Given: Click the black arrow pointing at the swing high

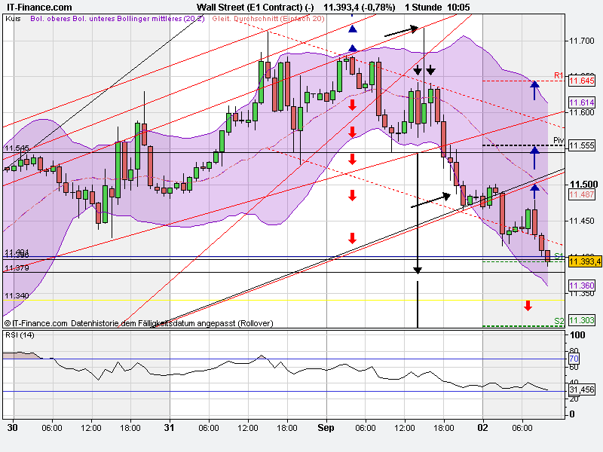Looking at the screenshot, I should [399, 30].
